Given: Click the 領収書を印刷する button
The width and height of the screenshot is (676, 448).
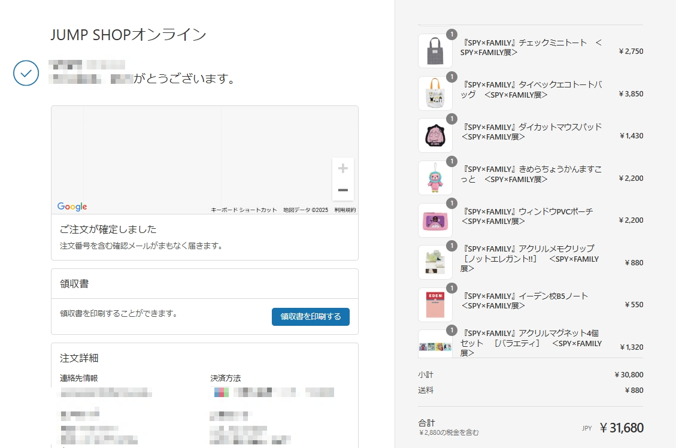Looking at the screenshot, I should tap(310, 316).
